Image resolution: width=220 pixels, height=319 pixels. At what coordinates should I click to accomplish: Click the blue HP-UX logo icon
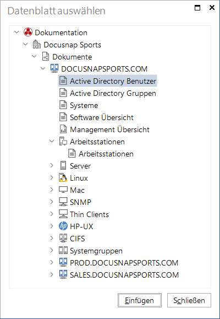tap(63, 226)
